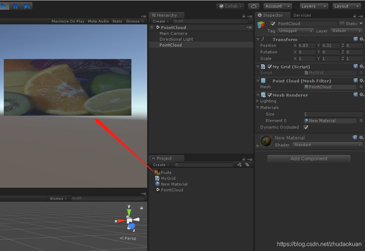Click the cloud Services icon

click(254, 6)
